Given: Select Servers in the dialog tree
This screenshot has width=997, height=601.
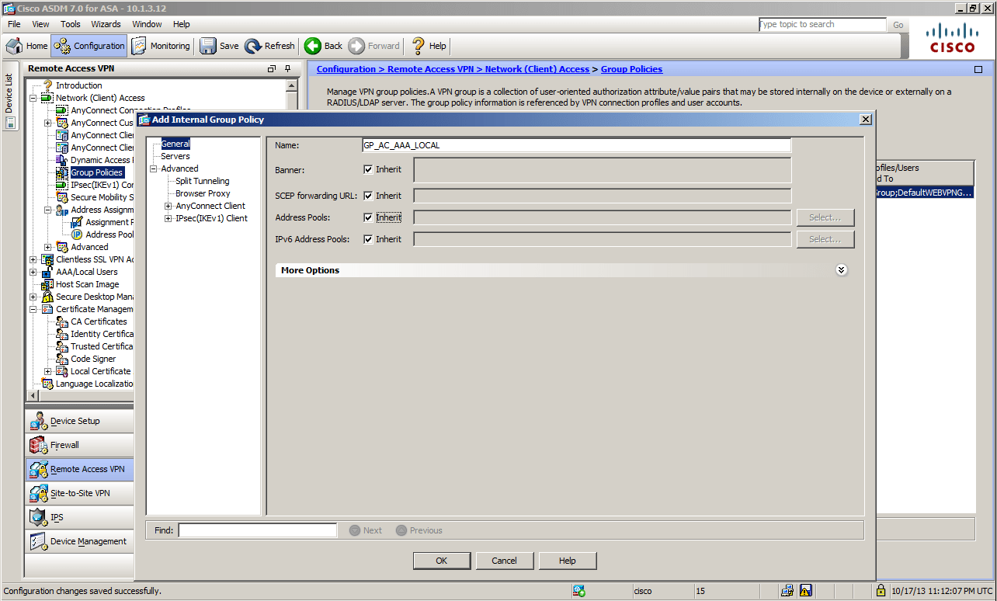Looking at the screenshot, I should [175, 156].
